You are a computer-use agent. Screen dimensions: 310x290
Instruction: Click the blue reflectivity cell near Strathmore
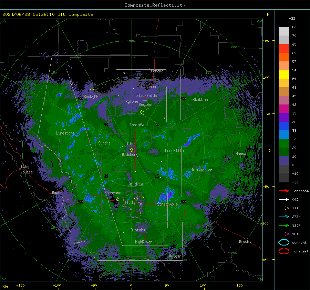click(167, 194)
